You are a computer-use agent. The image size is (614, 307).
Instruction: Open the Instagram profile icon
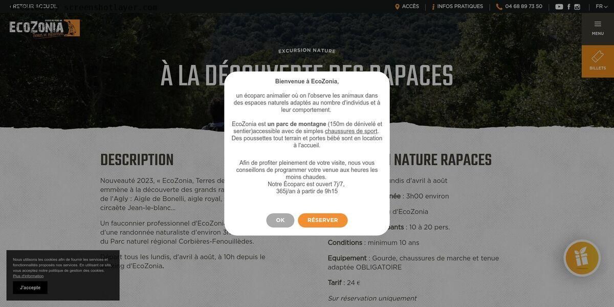click(577, 7)
